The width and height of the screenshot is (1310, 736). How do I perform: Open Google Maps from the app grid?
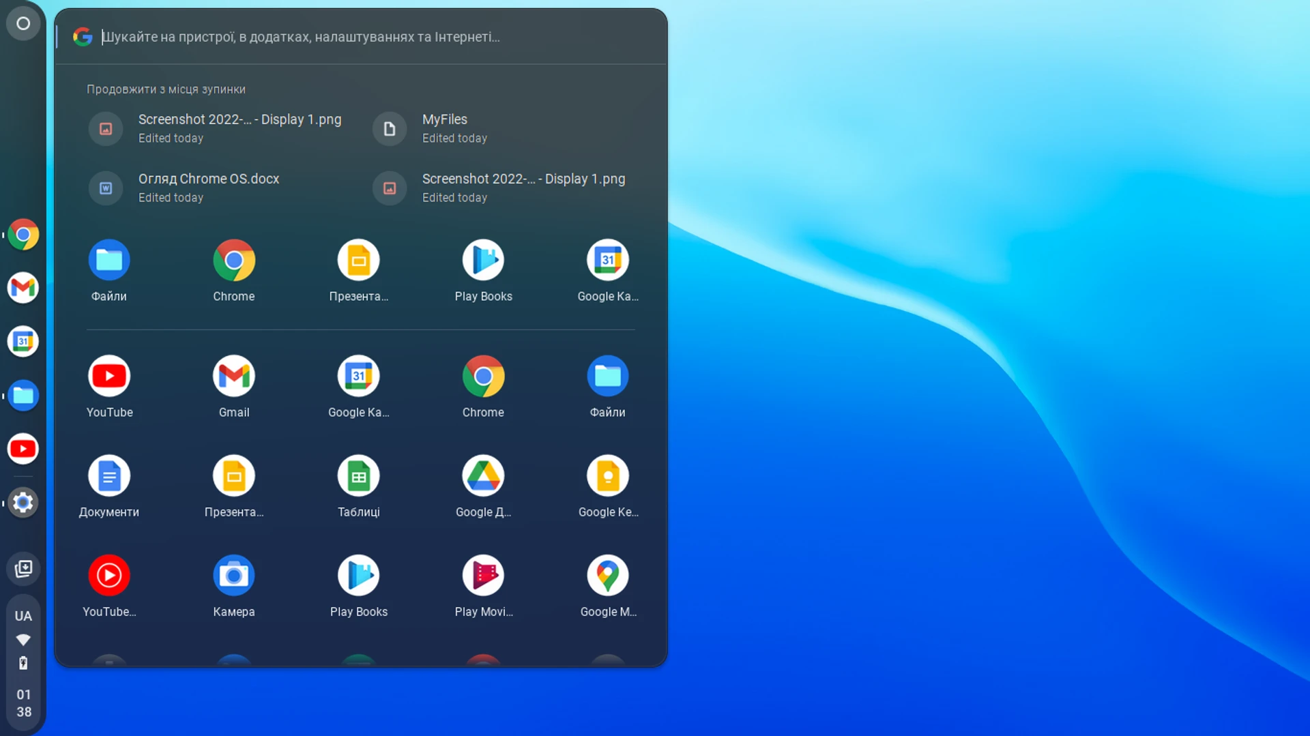[608, 575]
